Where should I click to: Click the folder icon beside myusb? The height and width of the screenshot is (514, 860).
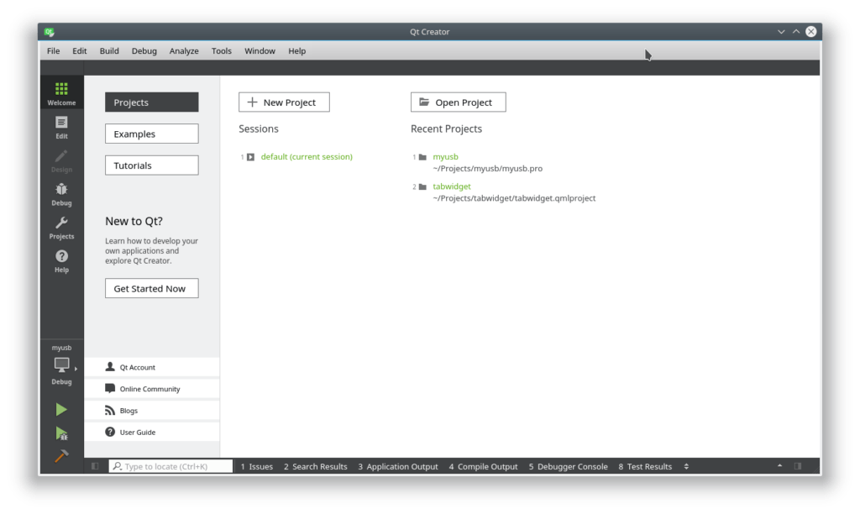click(x=422, y=157)
